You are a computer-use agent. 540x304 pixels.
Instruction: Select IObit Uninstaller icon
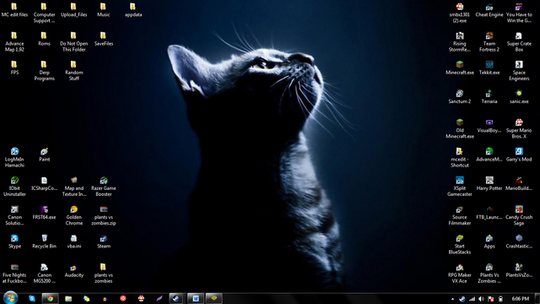(x=14, y=187)
